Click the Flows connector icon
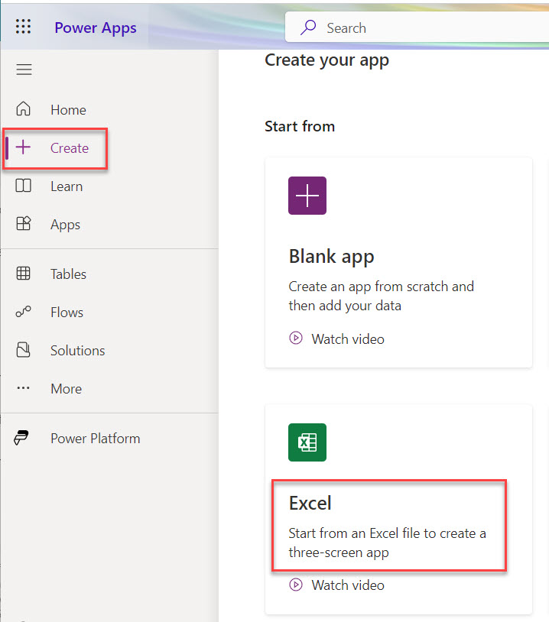This screenshot has width=549, height=622. pyautogui.click(x=23, y=312)
